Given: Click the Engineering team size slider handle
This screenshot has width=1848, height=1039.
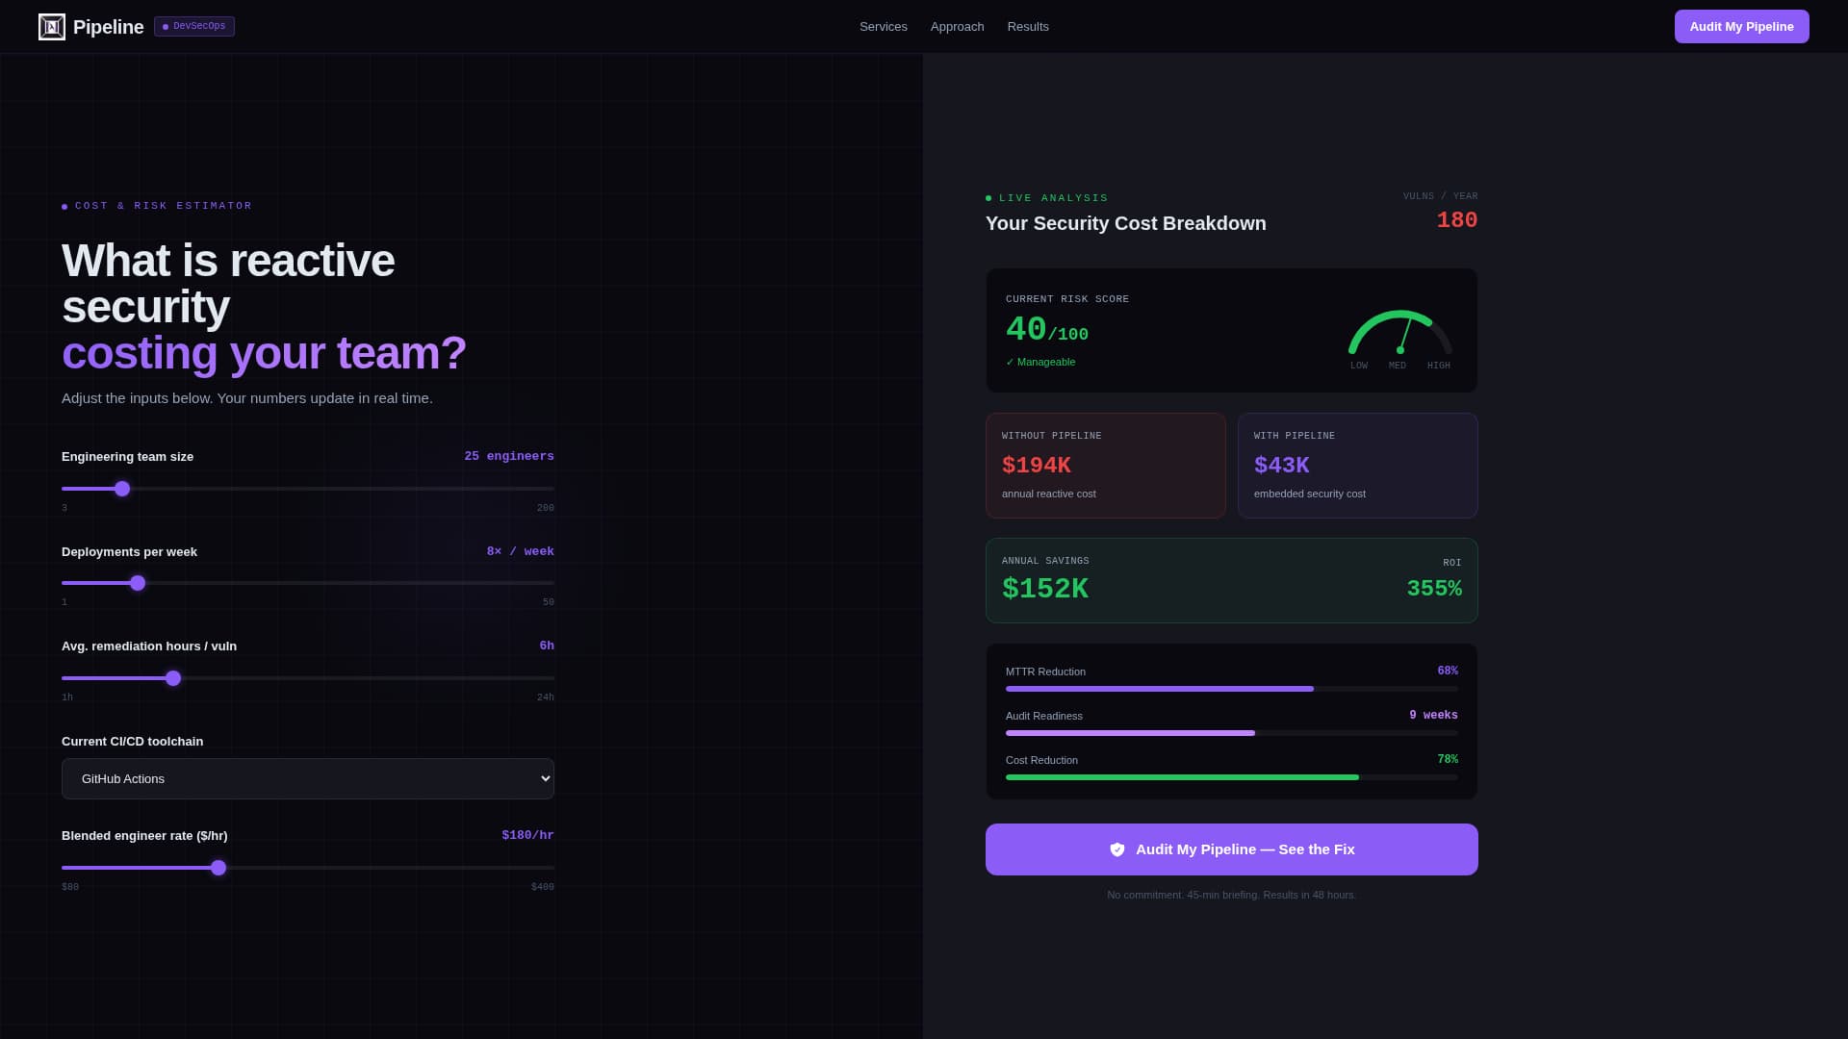Looking at the screenshot, I should click(x=122, y=489).
